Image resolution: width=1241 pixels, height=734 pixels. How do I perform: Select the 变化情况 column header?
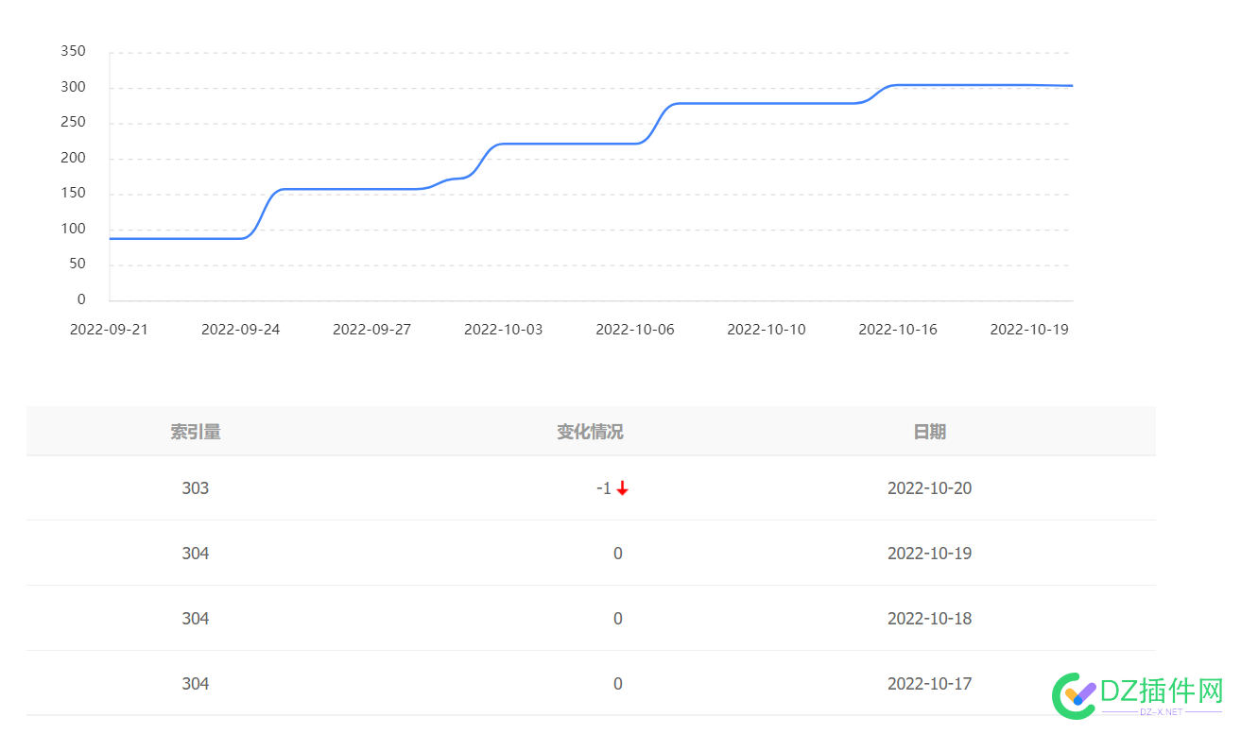click(x=590, y=432)
